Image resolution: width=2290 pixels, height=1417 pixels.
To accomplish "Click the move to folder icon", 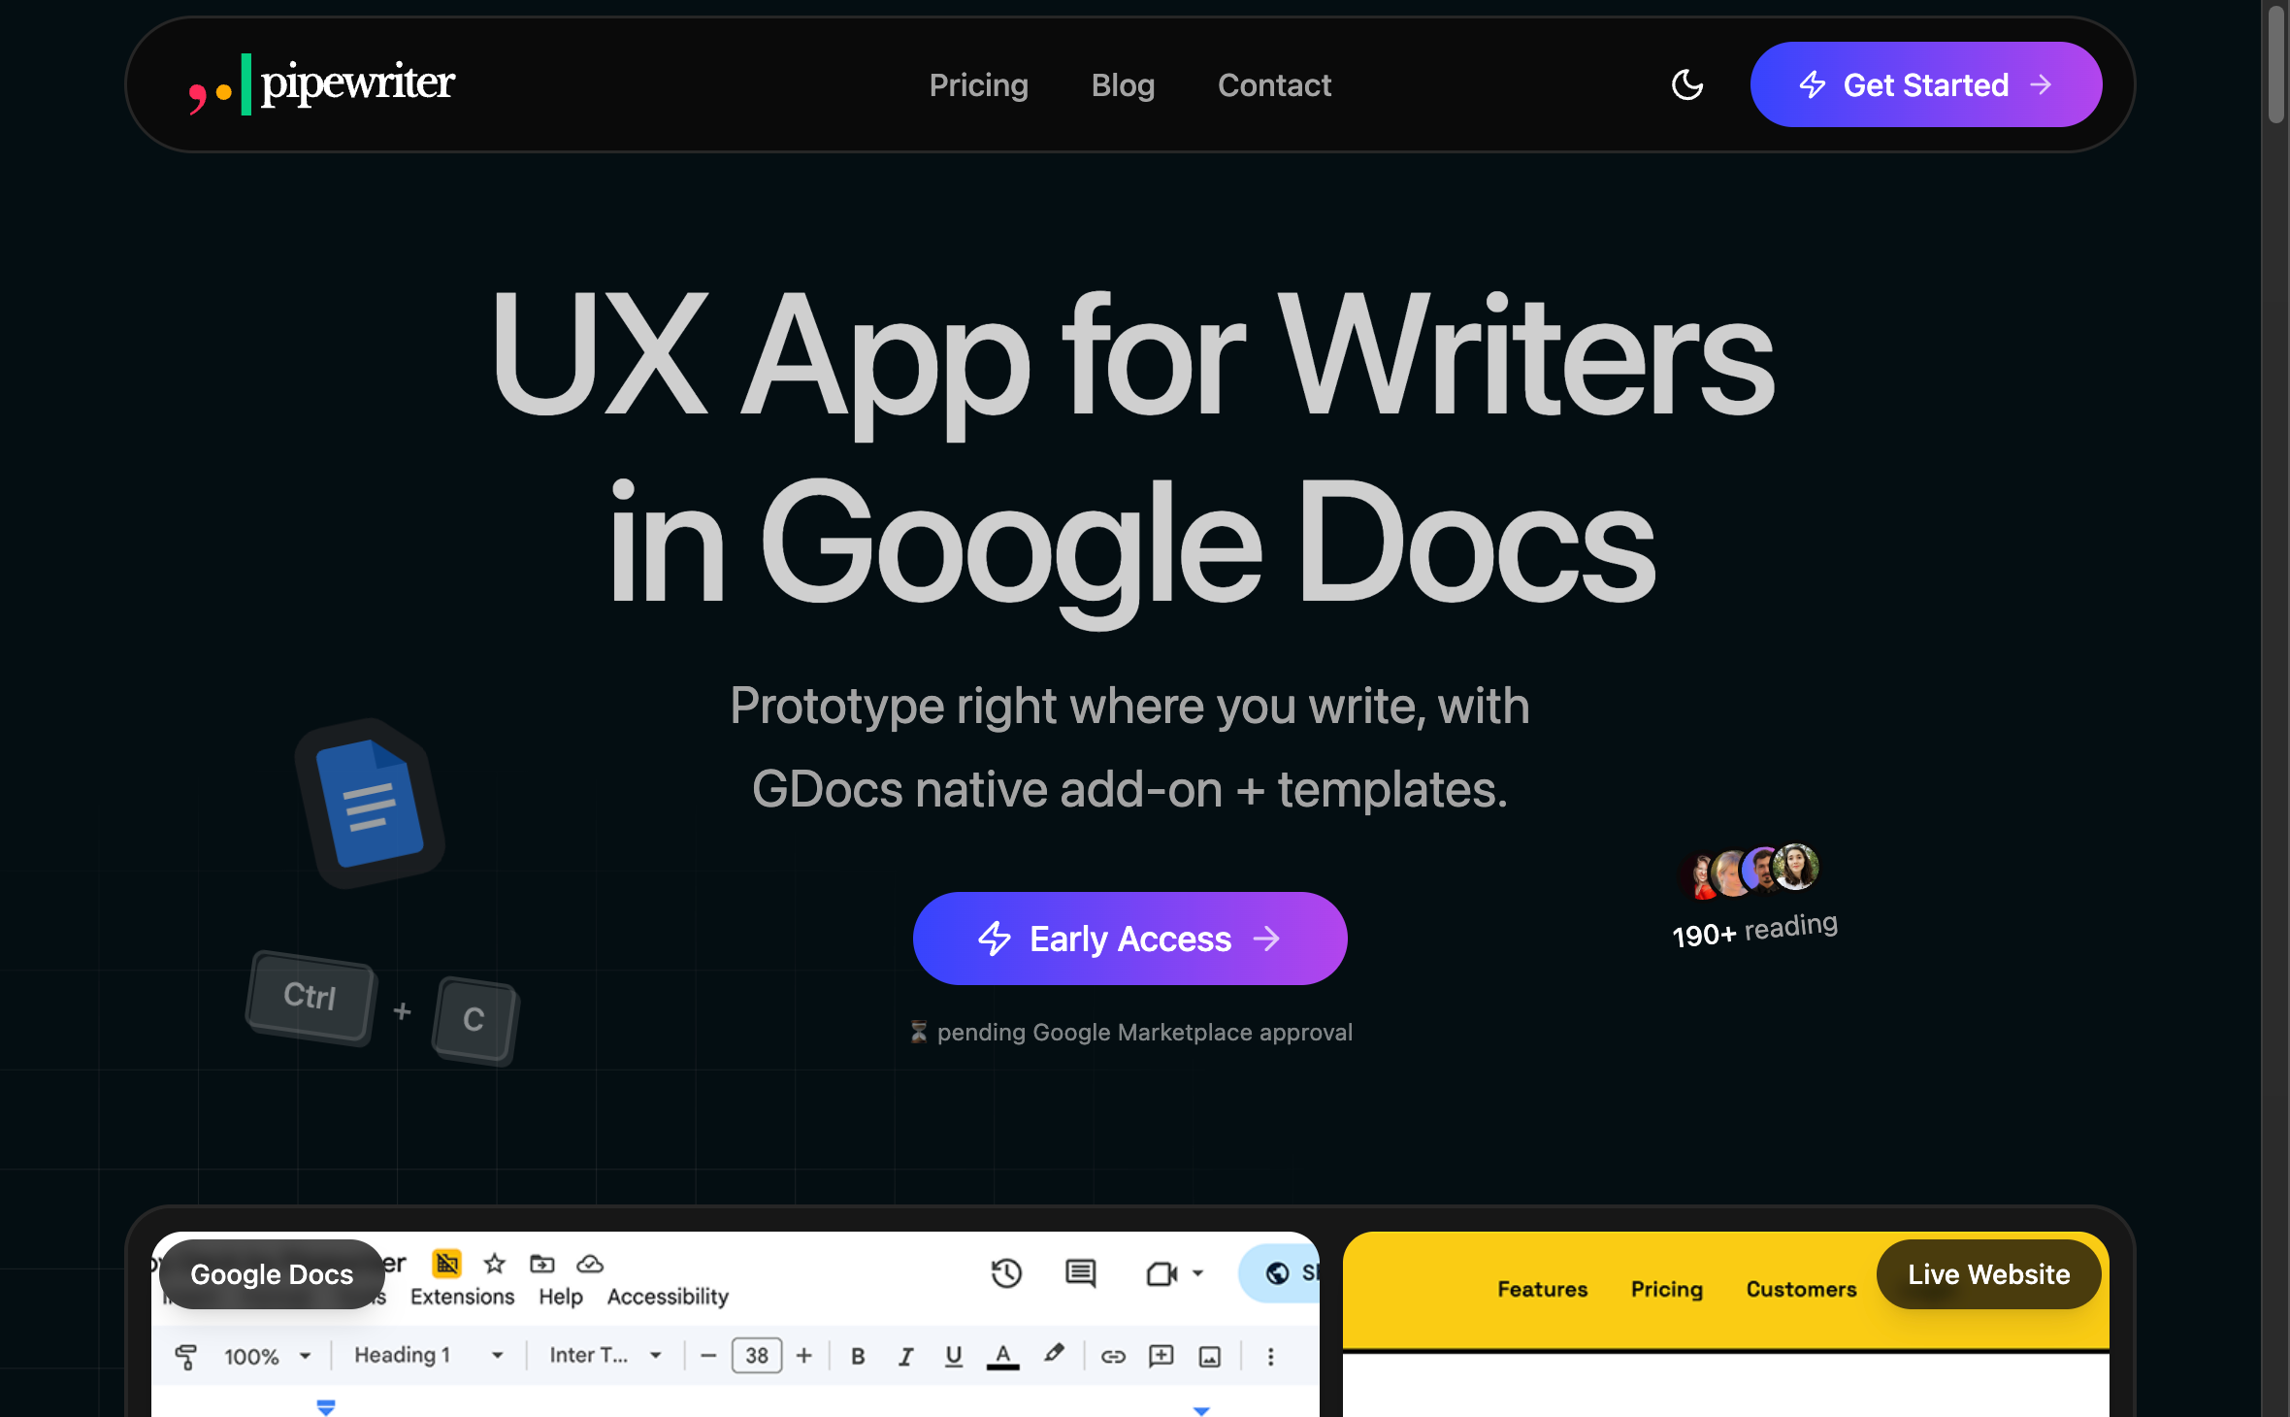I will point(542,1264).
